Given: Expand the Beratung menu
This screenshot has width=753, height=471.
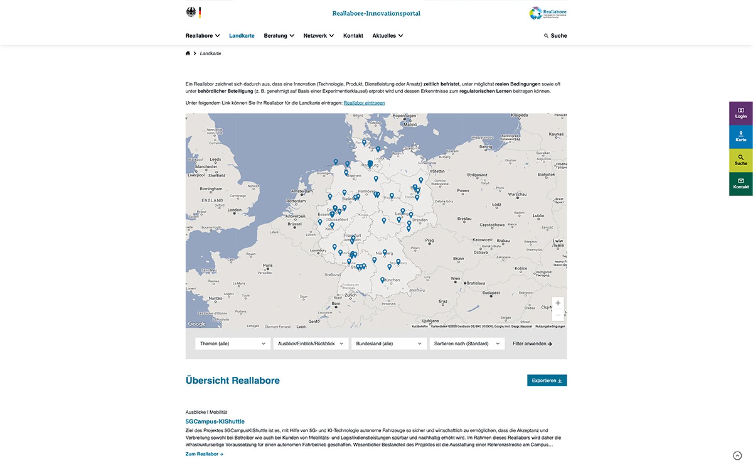Looking at the screenshot, I should pyautogui.click(x=279, y=36).
